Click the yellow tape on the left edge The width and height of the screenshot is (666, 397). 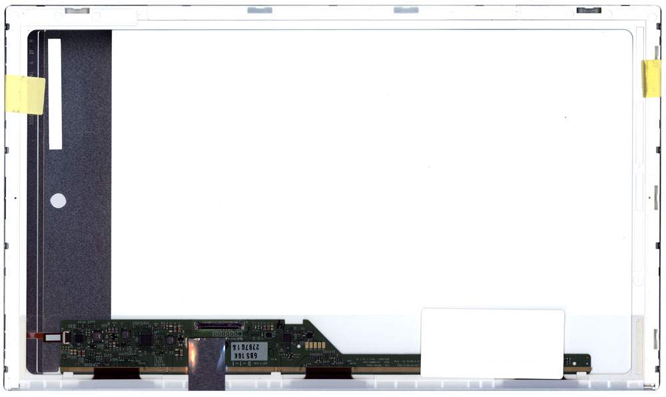[25, 94]
